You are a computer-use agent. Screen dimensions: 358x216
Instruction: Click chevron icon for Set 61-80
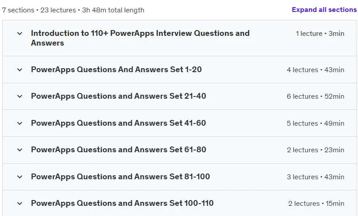coord(19,150)
